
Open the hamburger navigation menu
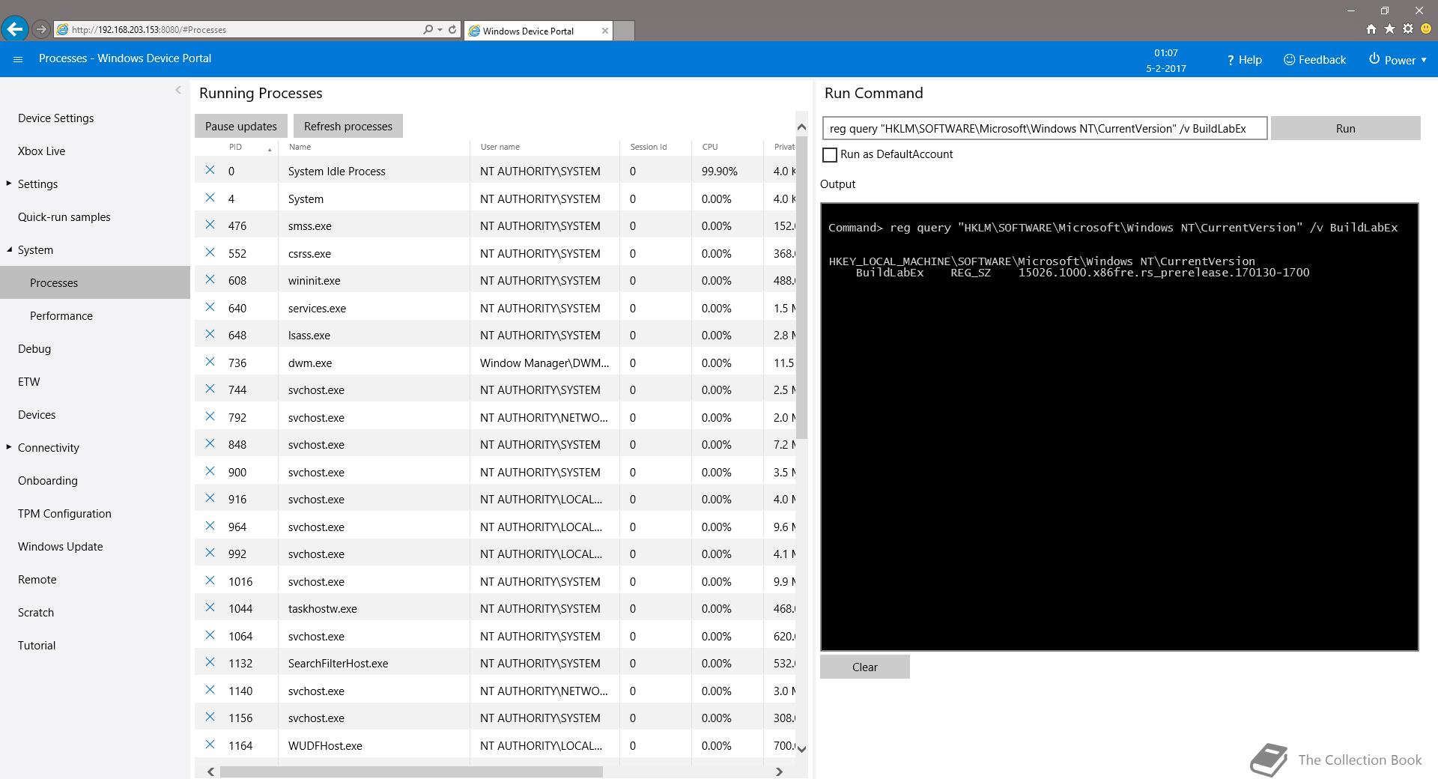click(x=18, y=59)
